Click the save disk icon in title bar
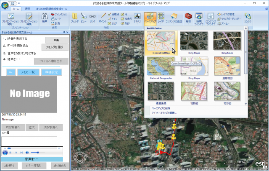 (x=13, y=3)
